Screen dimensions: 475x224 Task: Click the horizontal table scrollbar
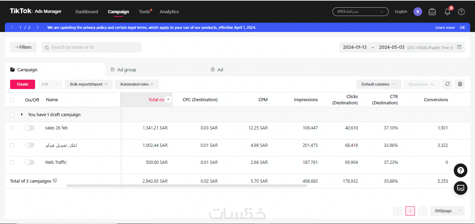click(x=187, y=186)
